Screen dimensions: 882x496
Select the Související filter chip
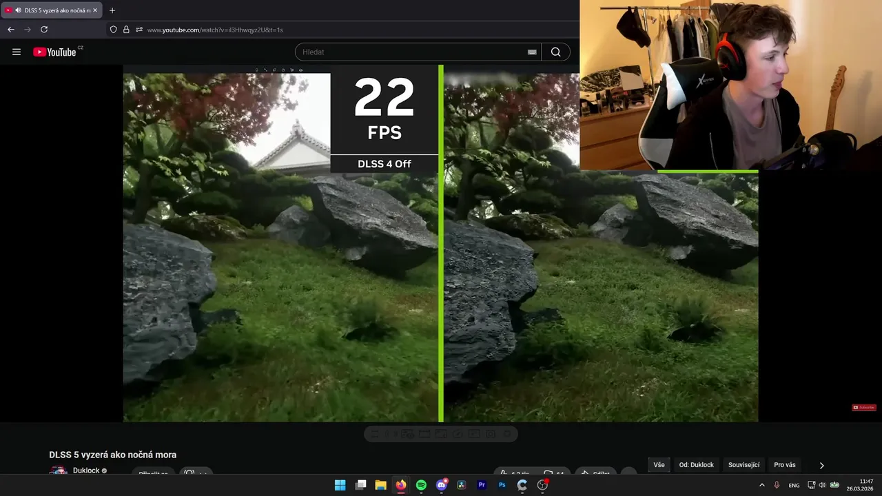click(x=743, y=465)
